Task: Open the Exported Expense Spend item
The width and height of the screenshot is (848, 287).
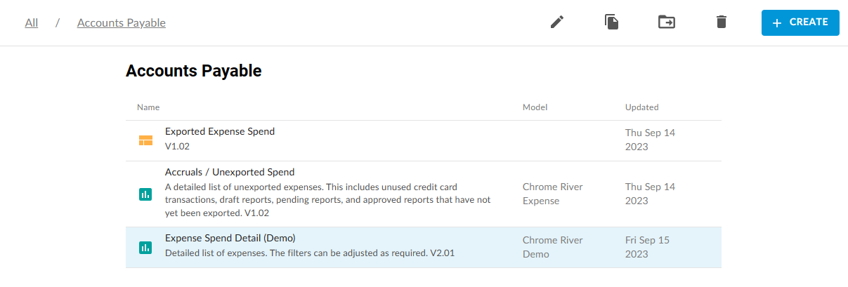Action: pyautogui.click(x=220, y=131)
